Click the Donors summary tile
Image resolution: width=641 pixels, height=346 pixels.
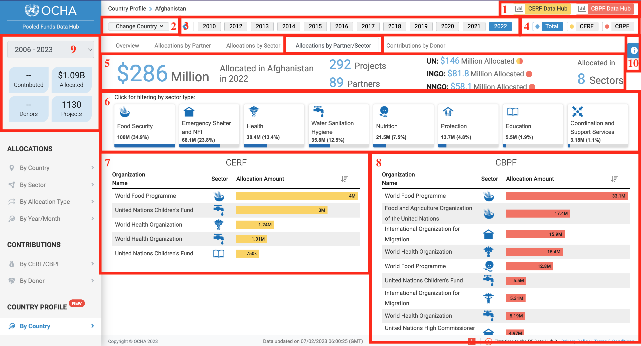tap(29, 109)
